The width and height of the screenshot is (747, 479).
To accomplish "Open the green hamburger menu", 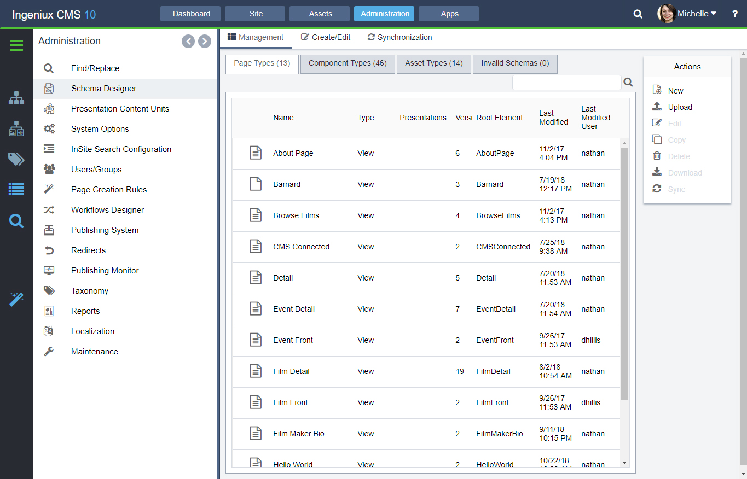I will [x=16, y=45].
